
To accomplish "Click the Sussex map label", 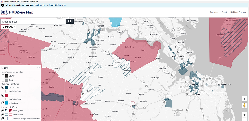I will (x=100, y=77).
